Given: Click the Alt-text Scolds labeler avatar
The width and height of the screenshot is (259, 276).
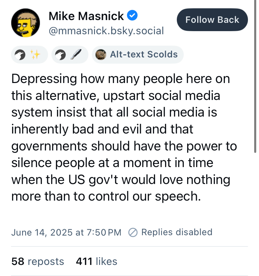Looking at the screenshot, I should pos(100,55).
